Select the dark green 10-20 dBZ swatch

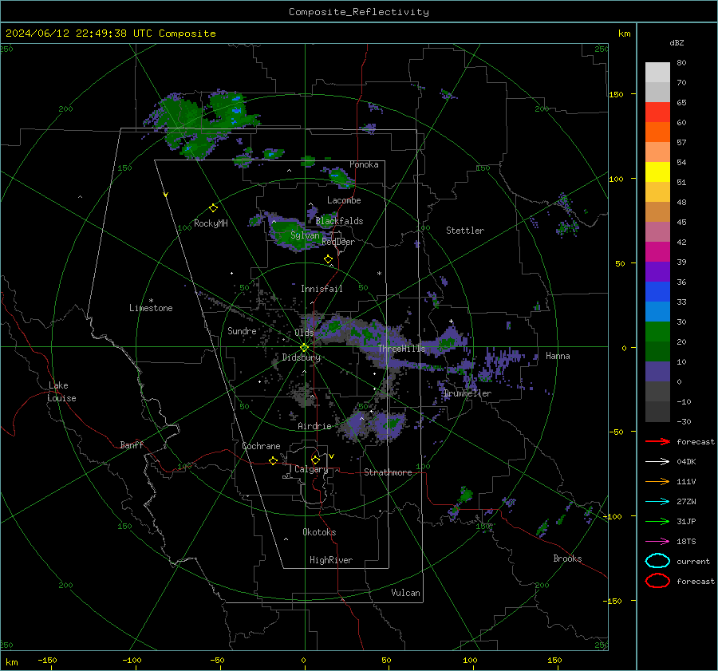tap(657, 352)
